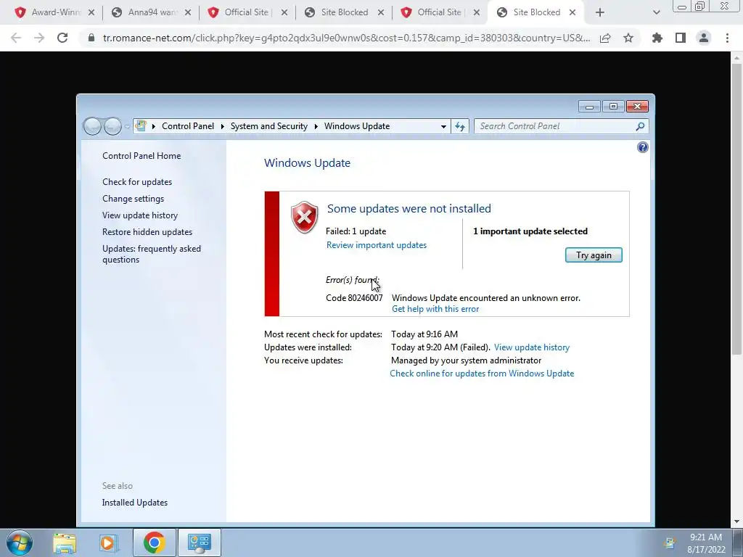Open Change settings link
Image resolution: width=743 pixels, height=557 pixels.
point(134,199)
